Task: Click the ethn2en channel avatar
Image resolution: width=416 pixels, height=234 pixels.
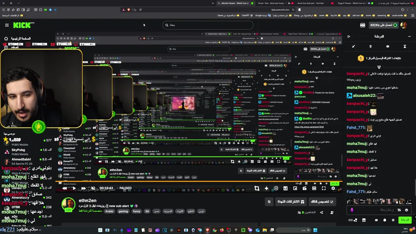Action: pyautogui.click(x=68, y=205)
